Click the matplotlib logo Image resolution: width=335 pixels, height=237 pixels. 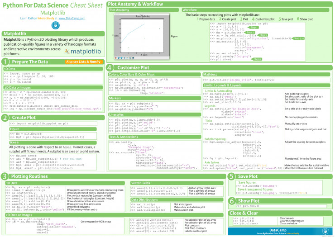coord(83,51)
